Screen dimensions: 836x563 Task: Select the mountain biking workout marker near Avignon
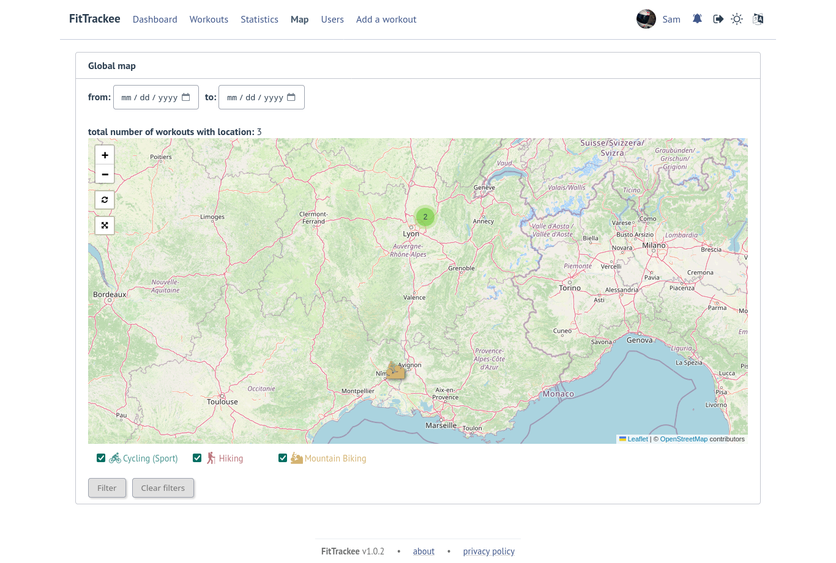395,370
